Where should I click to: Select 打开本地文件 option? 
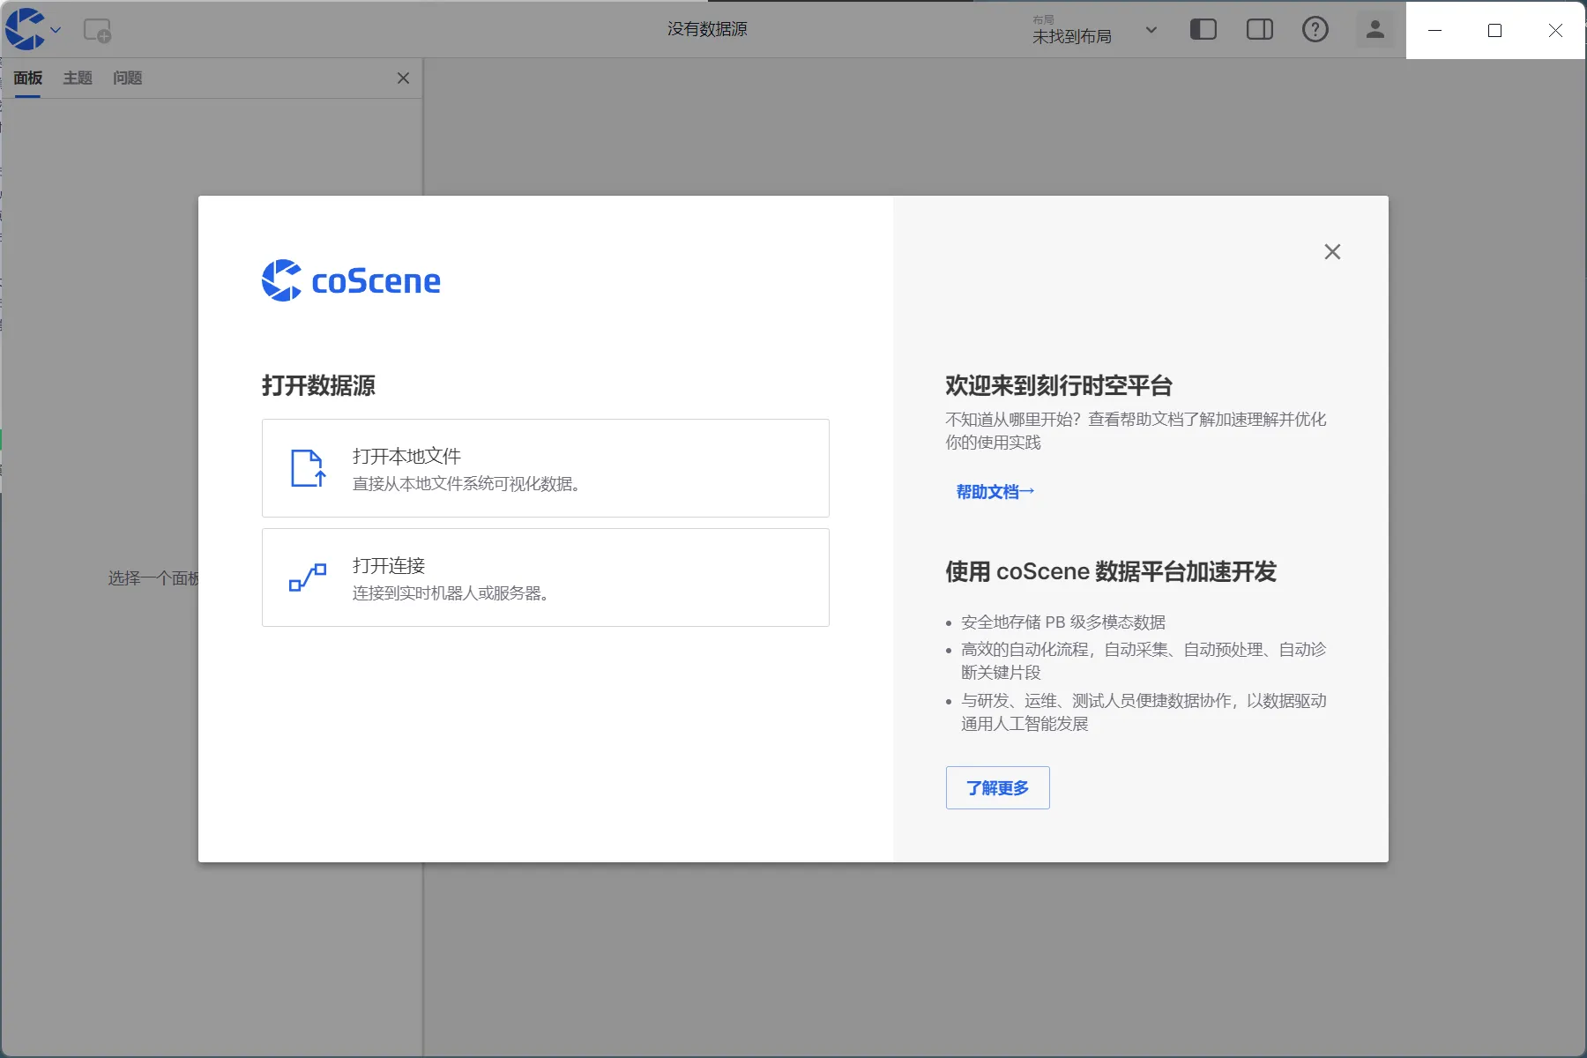click(546, 468)
